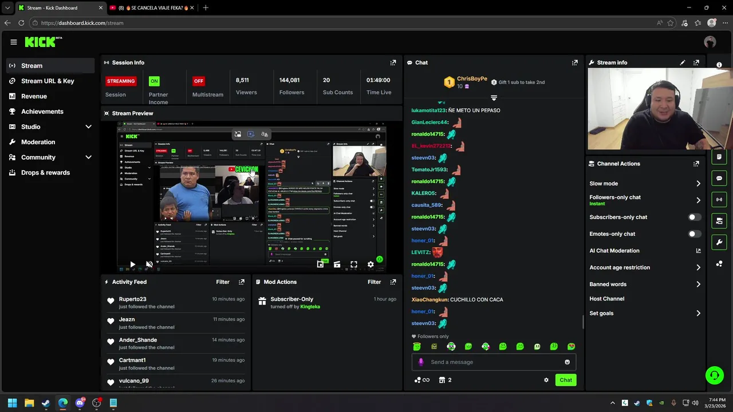Screen dimensions: 733x412
Task: Pop out the Stream info panel
Action: [x=696, y=62]
